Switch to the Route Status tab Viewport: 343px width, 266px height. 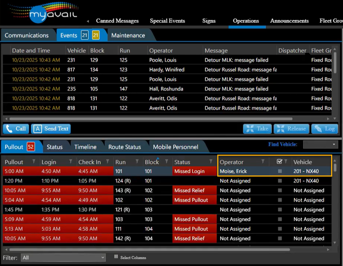tap(125, 147)
